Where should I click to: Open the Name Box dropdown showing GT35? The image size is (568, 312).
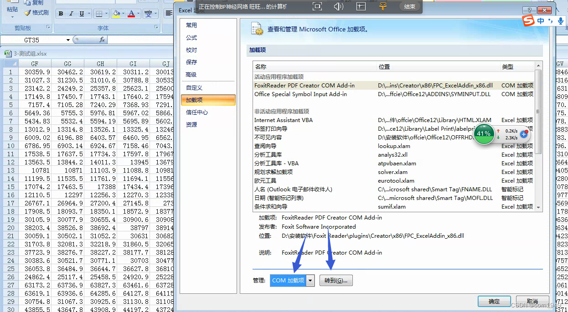click(x=68, y=40)
